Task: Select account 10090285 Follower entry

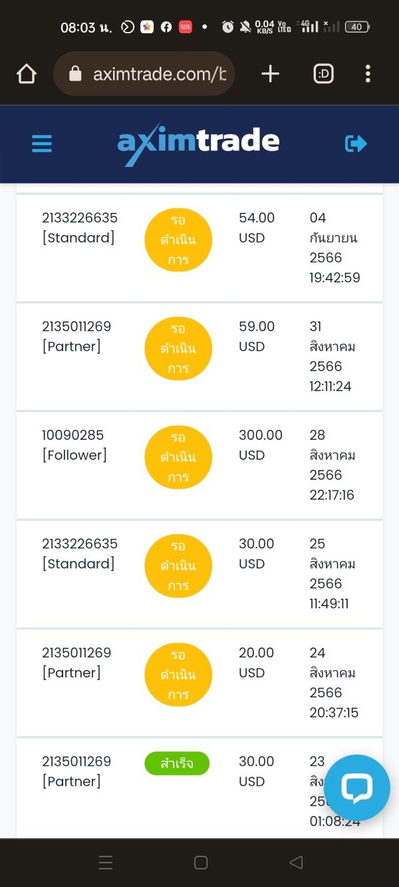Action: pos(74,445)
